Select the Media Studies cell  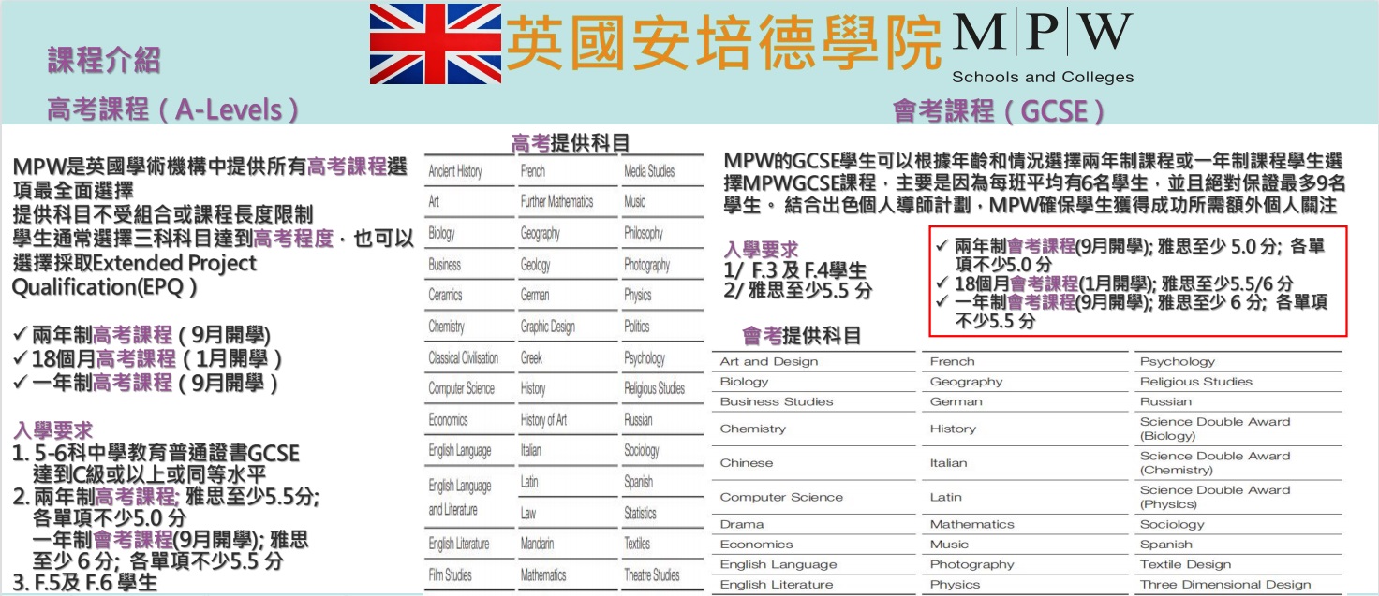click(x=649, y=171)
